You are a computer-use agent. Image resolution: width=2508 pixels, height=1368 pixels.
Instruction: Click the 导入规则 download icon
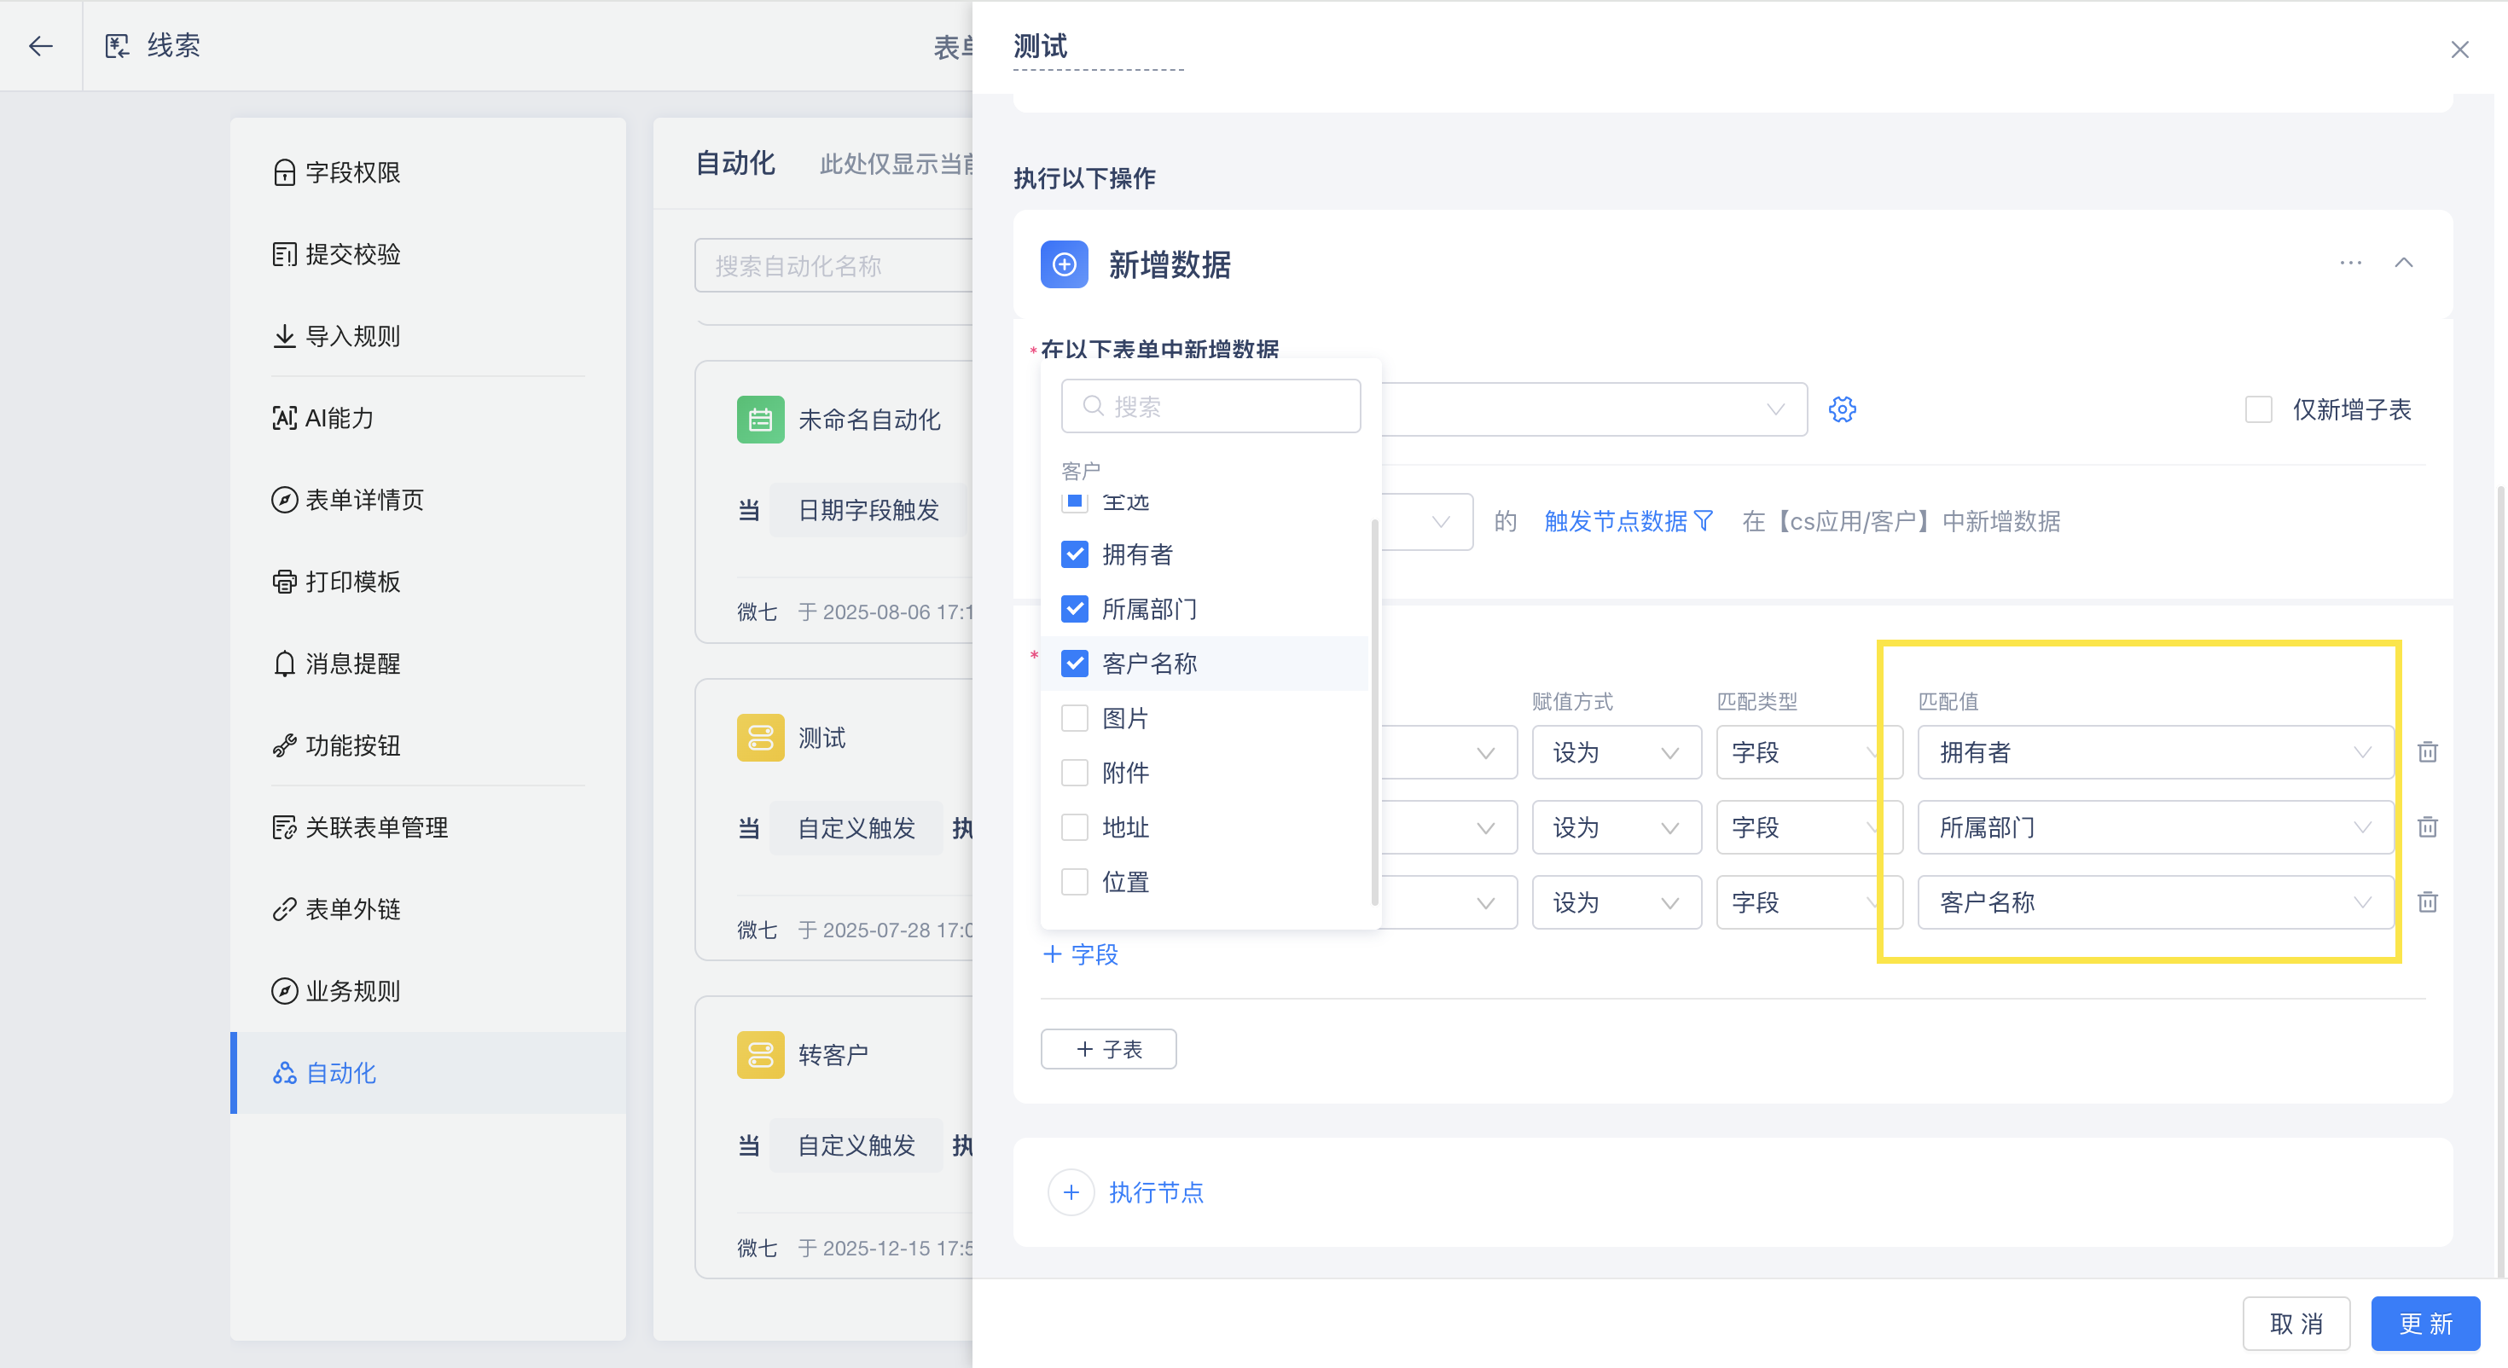(x=284, y=336)
